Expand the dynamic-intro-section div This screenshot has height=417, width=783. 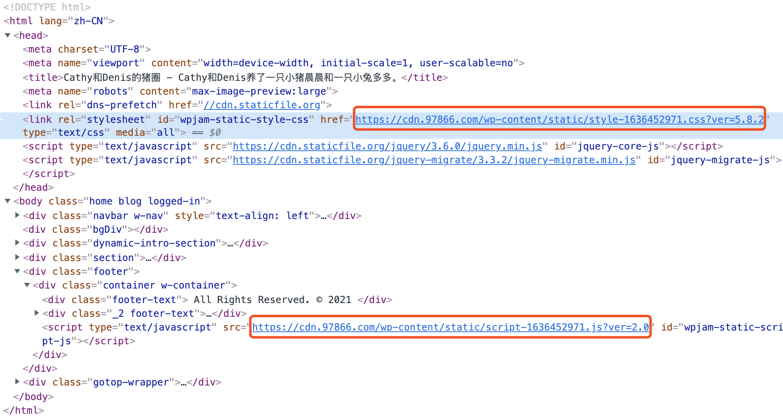pyautogui.click(x=17, y=242)
